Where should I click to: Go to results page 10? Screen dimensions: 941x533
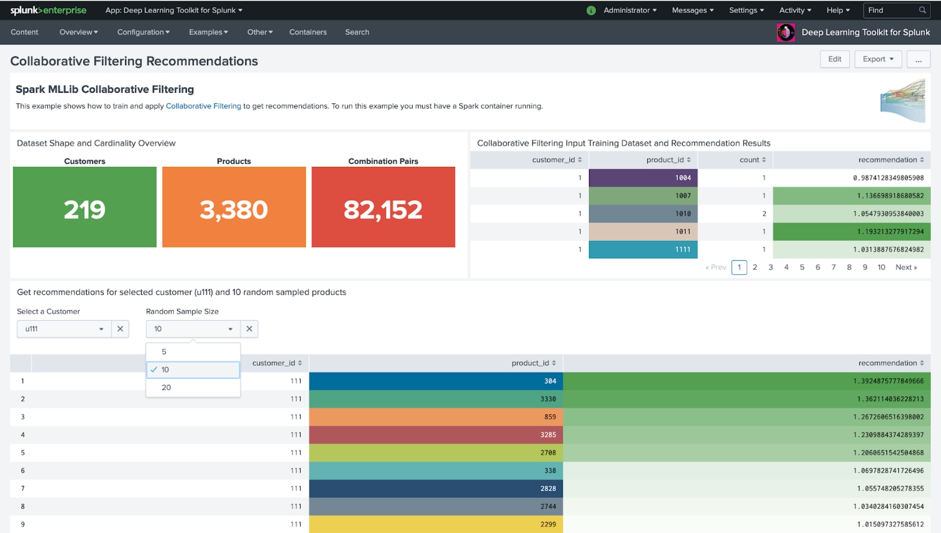click(881, 268)
